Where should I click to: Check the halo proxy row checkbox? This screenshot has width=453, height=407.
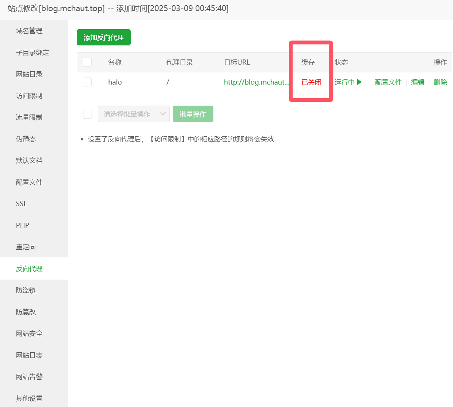click(87, 82)
